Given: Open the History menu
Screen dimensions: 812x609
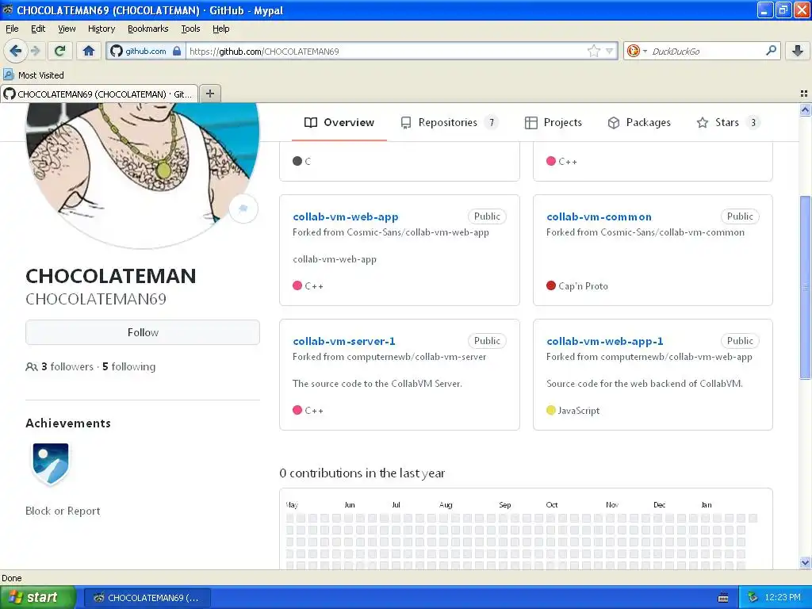Looking at the screenshot, I should coord(101,29).
